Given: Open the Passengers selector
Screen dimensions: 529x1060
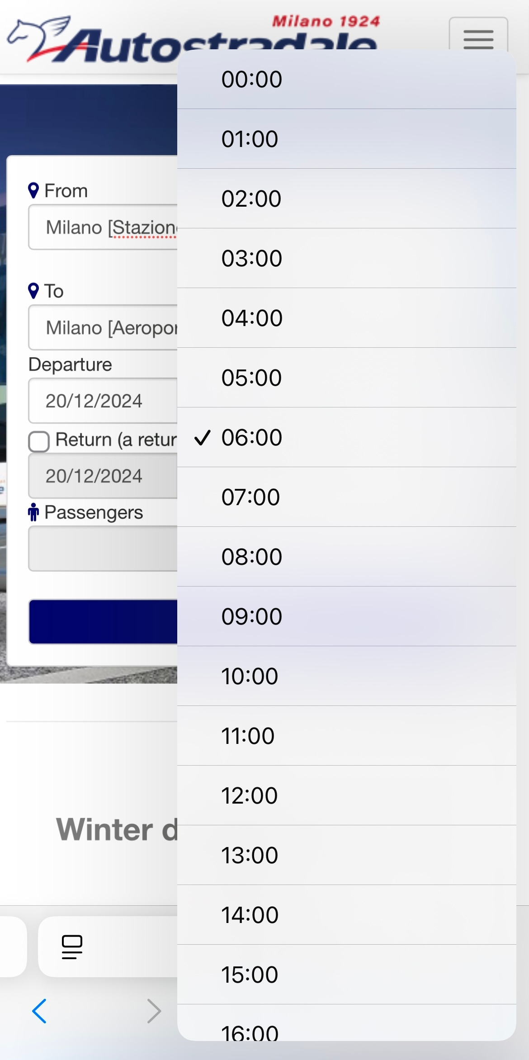Looking at the screenshot, I should point(103,549).
